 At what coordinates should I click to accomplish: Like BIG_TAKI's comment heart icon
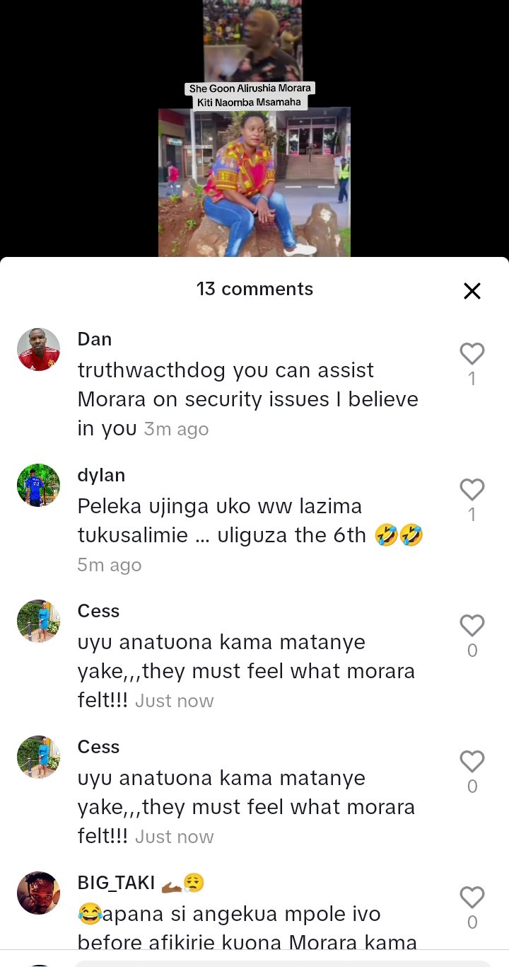coord(472,897)
